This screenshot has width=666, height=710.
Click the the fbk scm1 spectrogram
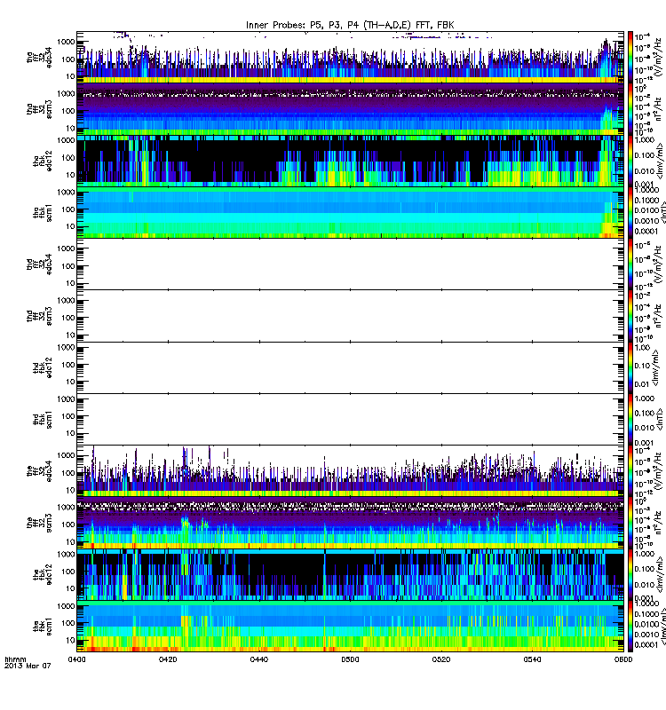(350, 627)
